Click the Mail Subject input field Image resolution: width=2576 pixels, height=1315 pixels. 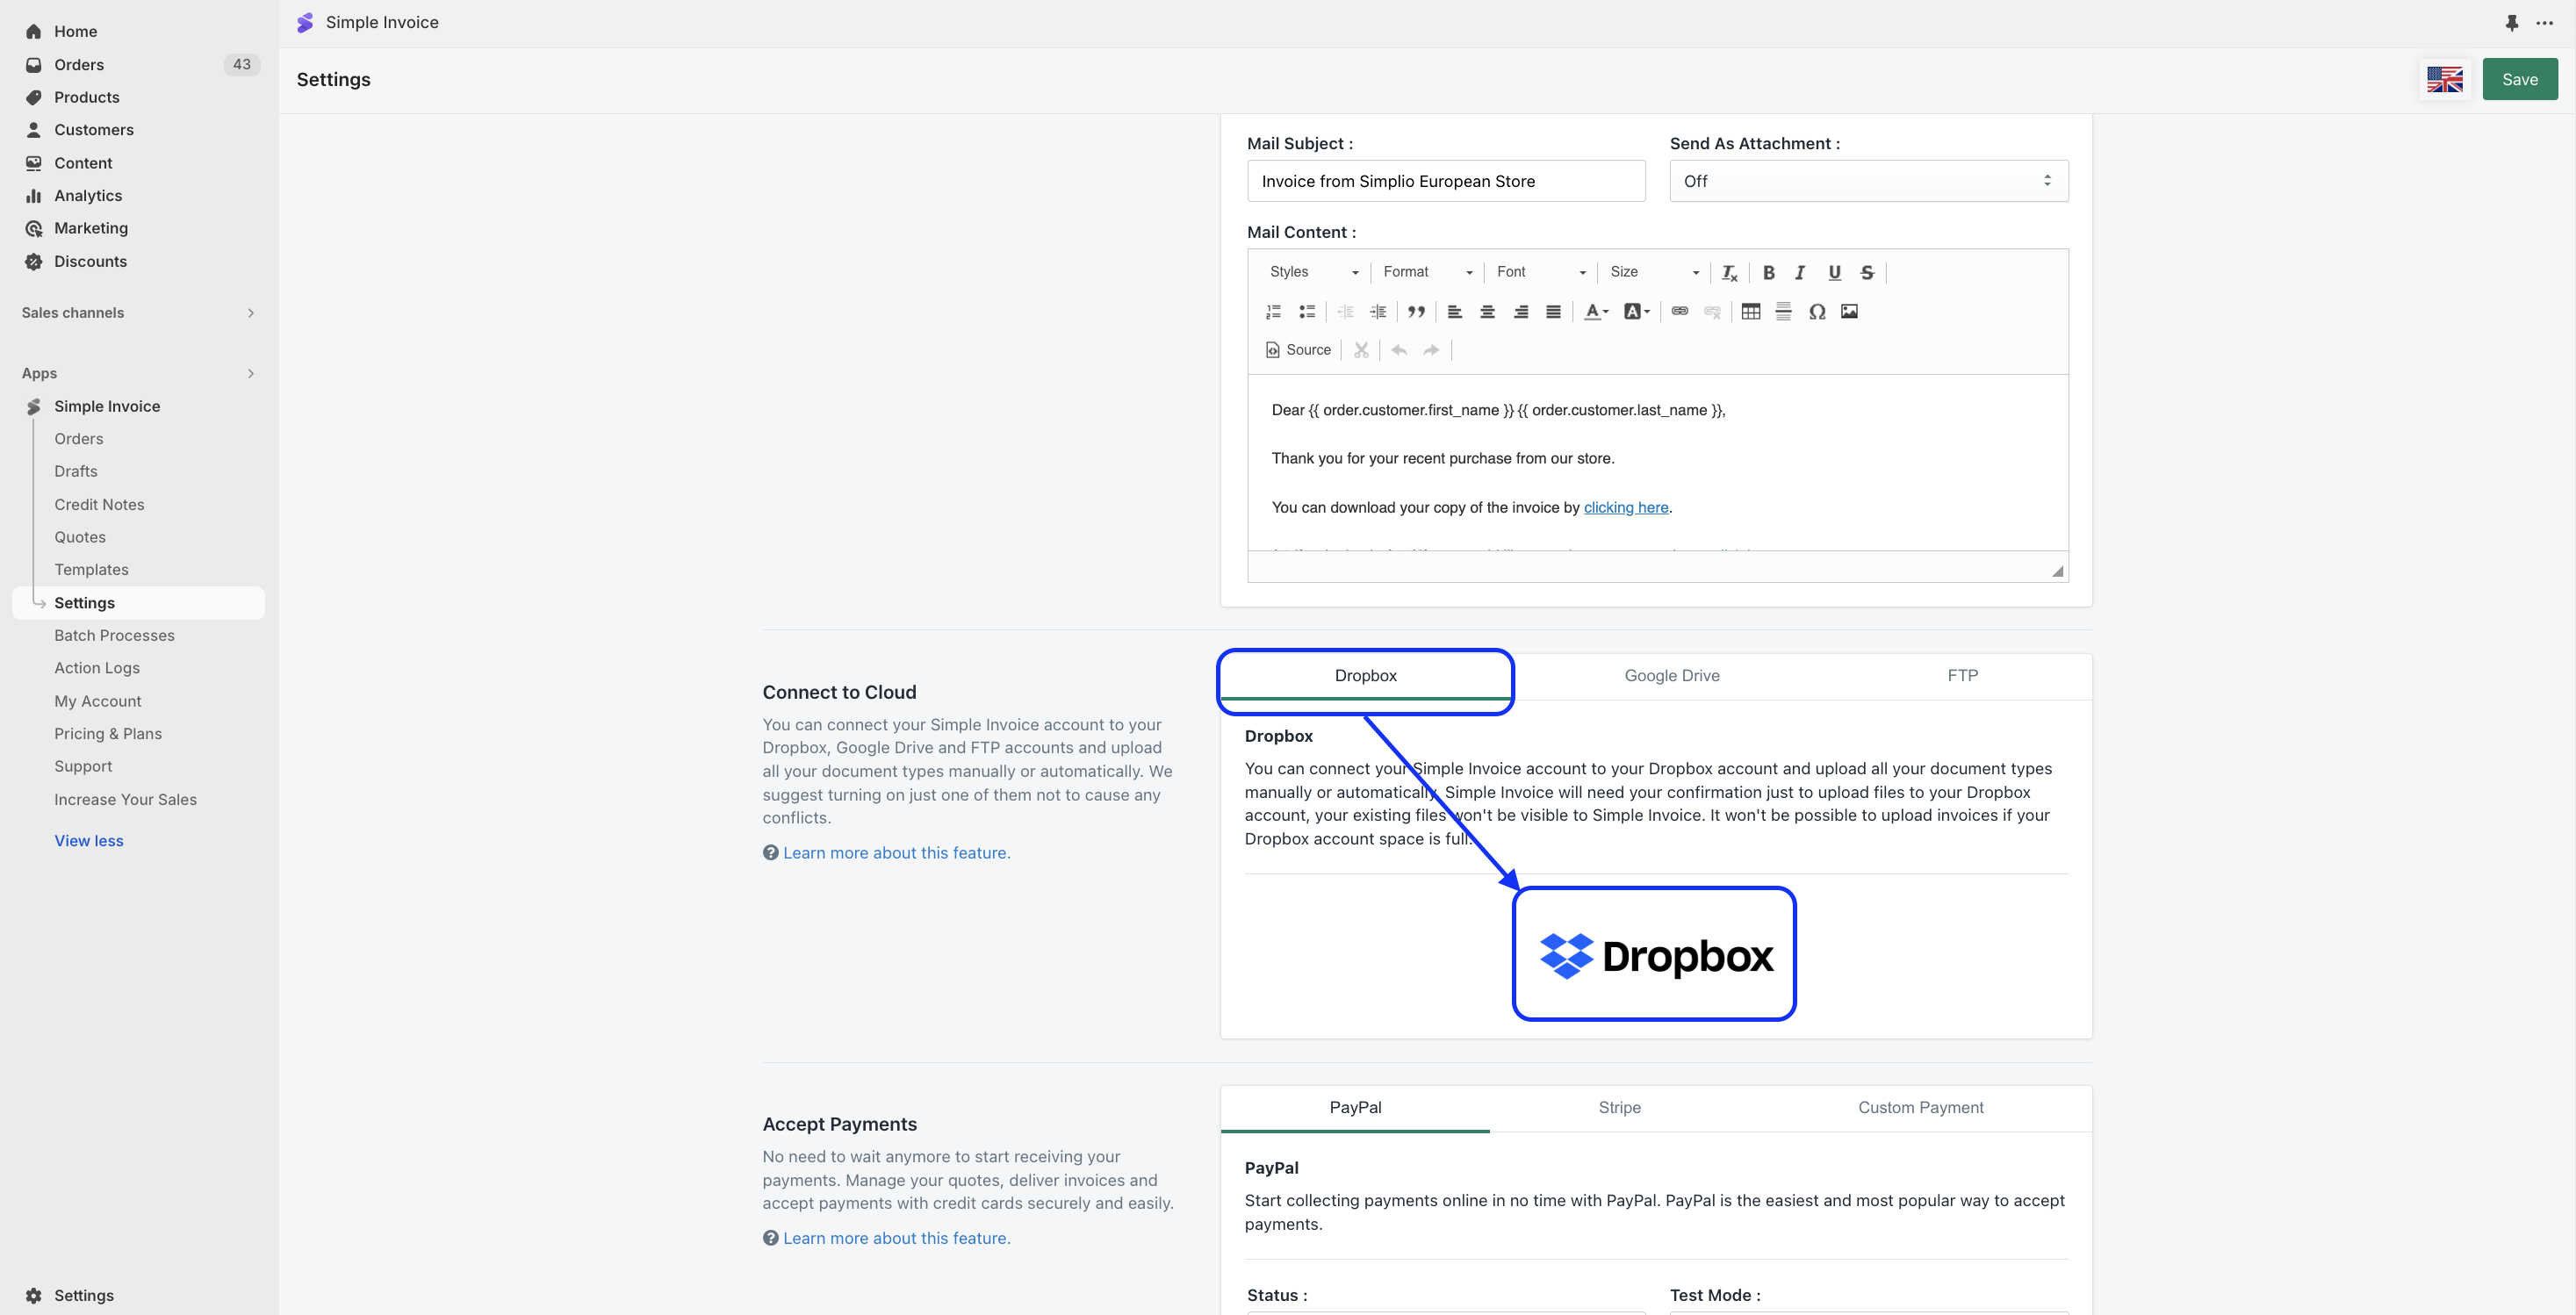[1445, 181]
